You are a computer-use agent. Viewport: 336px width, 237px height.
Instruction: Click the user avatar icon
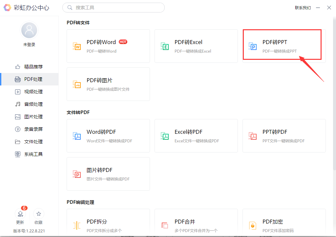(29, 30)
